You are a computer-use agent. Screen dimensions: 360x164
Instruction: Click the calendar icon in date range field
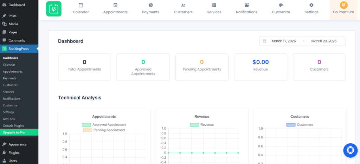pos(264,41)
